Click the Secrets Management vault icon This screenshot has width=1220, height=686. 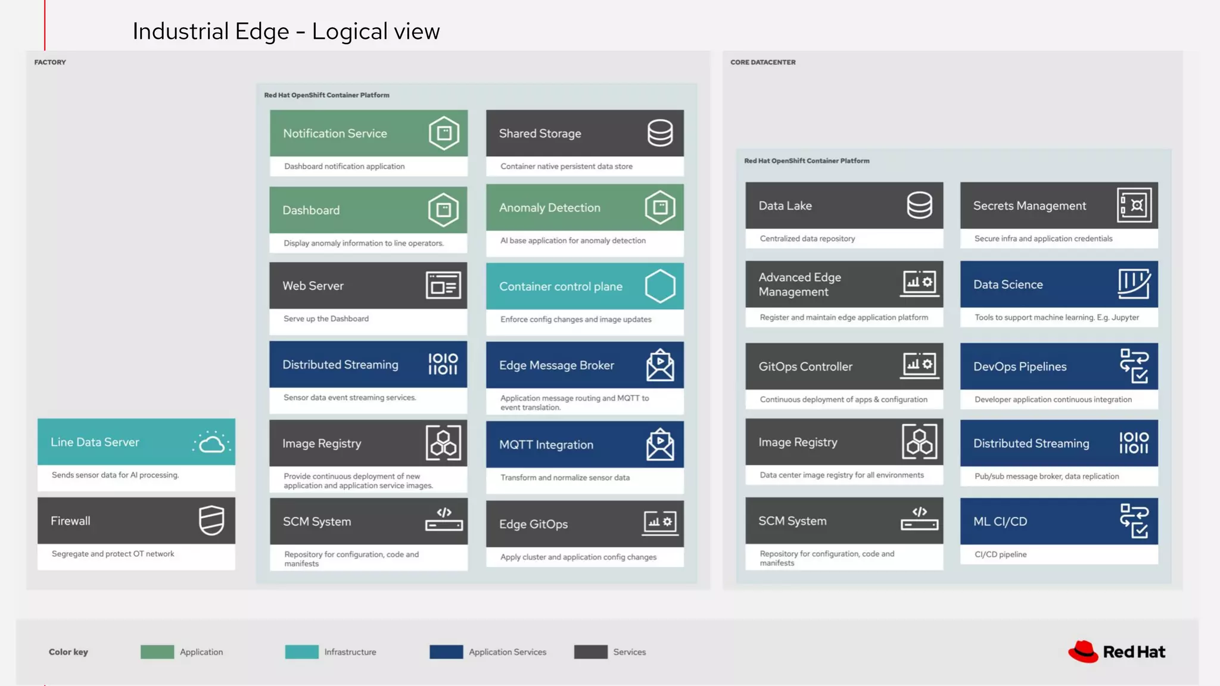tap(1134, 205)
